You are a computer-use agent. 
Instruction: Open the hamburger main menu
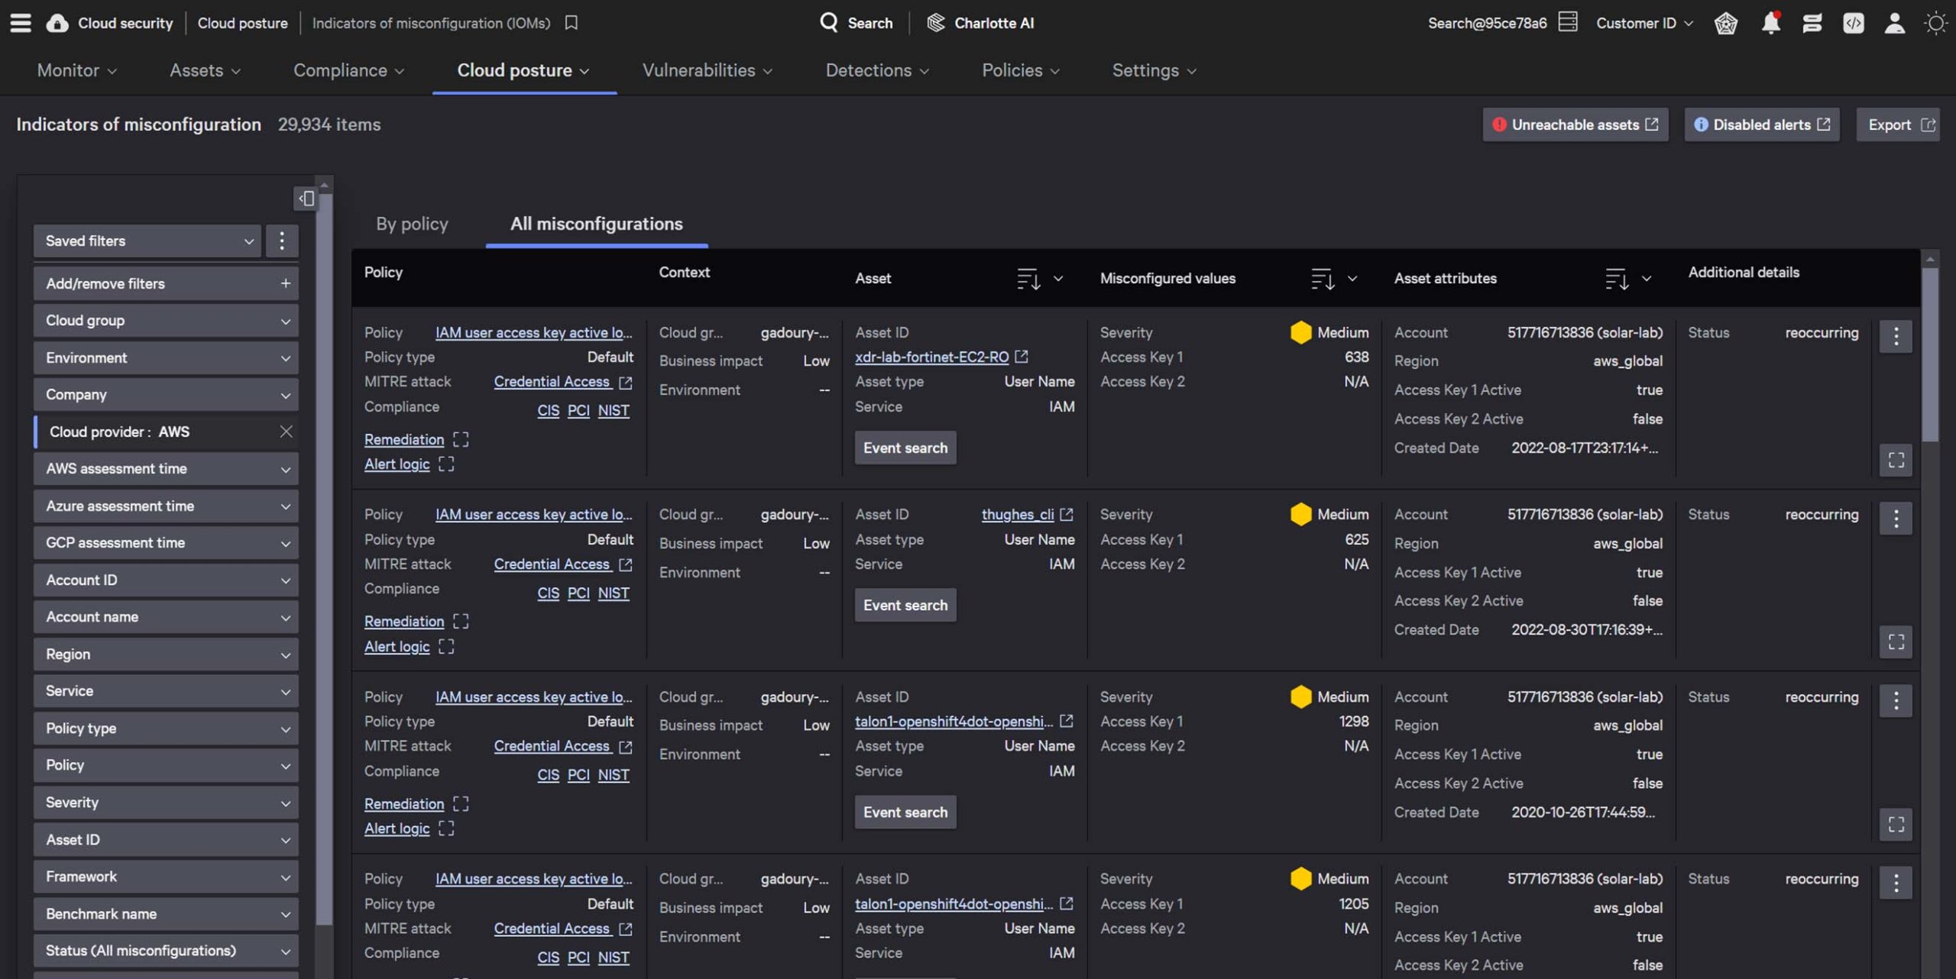click(x=21, y=23)
